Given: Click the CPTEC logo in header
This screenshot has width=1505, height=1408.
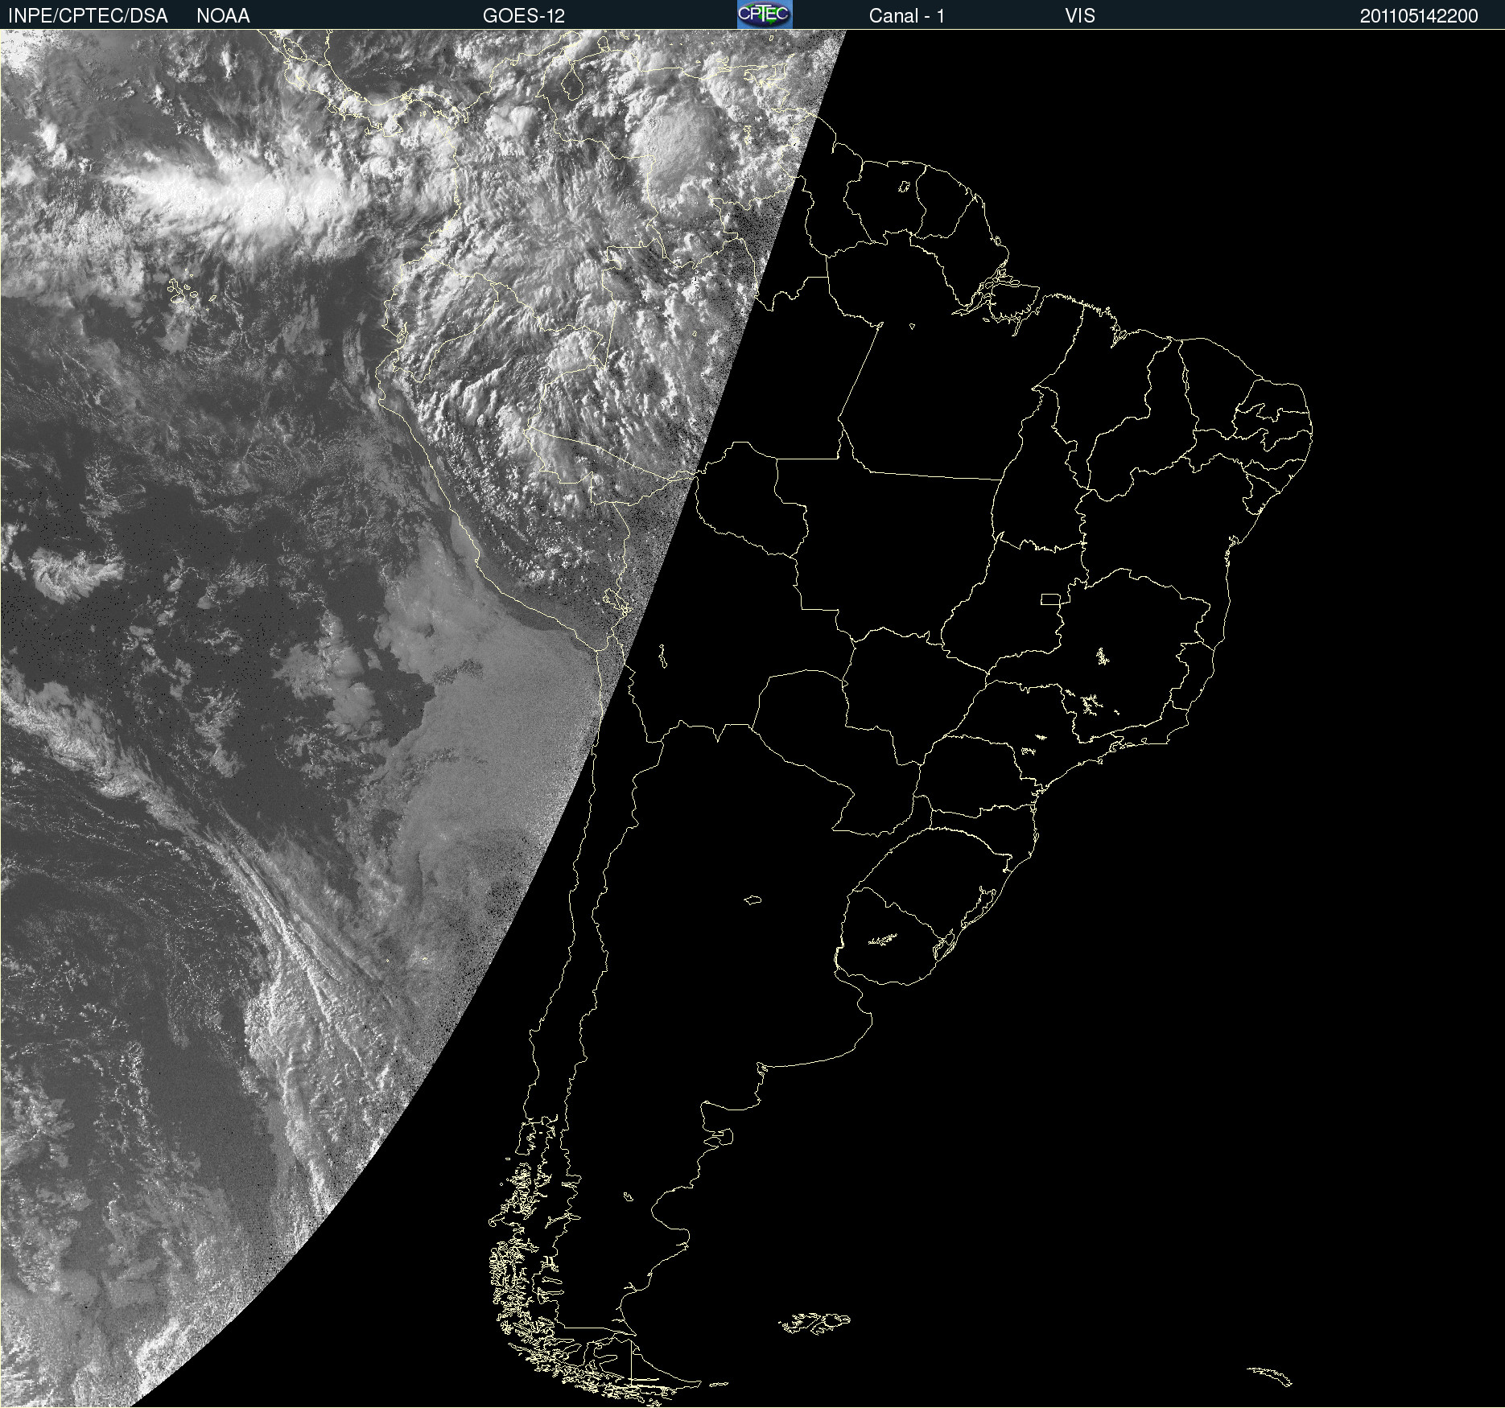Looking at the screenshot, I should coord(765,14).
